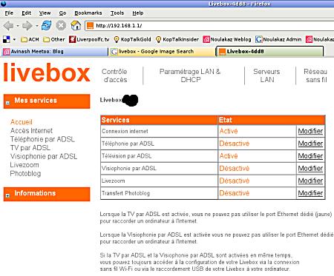The height and width of the screenshot is (276, 334).
Task: Click the orange site icon in address bar
Action: click(x=91, y=26)
